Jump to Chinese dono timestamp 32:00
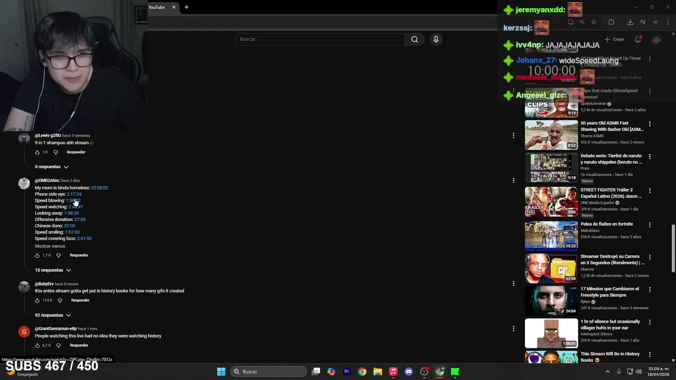Viewport: 676px width, 380px height. (69, 226)
